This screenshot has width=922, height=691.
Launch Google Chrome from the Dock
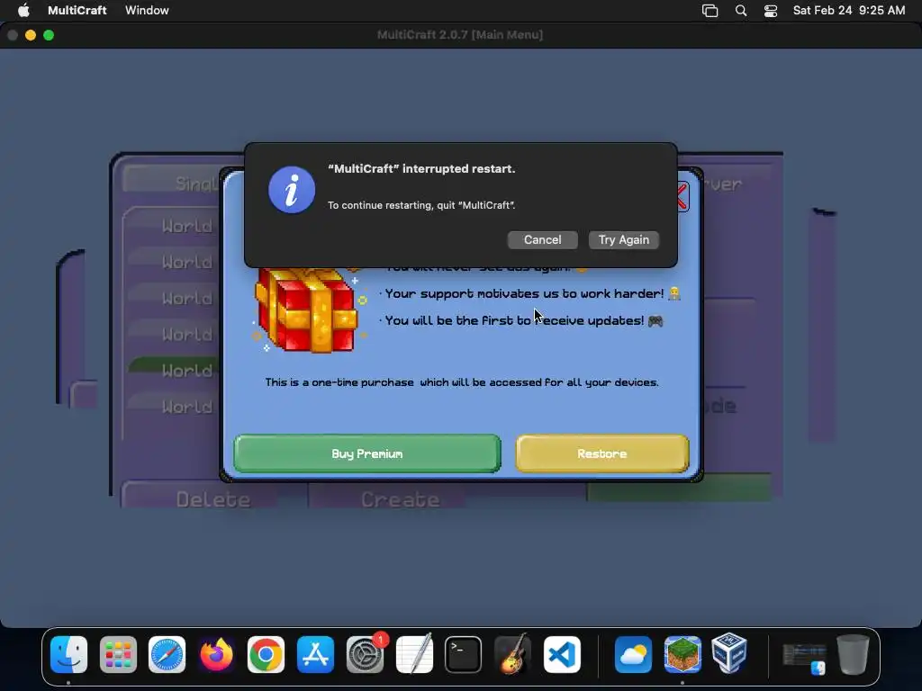point(266,655)
